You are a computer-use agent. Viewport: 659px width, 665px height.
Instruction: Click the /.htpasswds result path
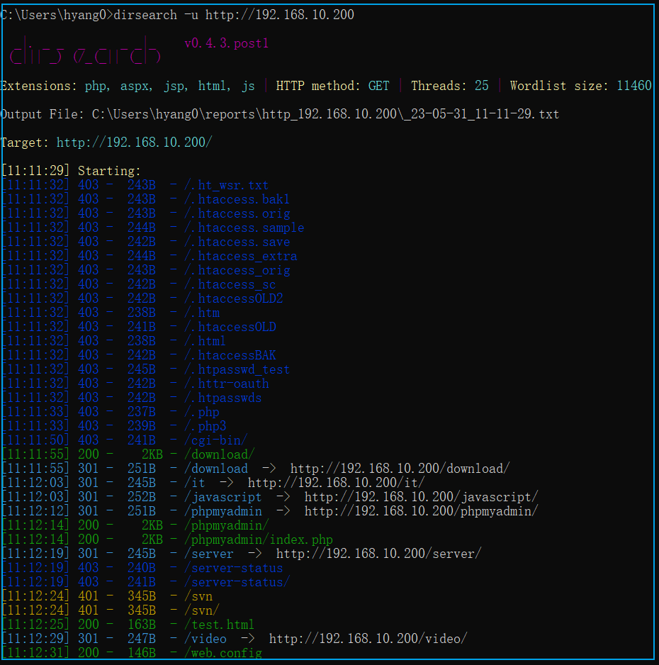point(223,398)
